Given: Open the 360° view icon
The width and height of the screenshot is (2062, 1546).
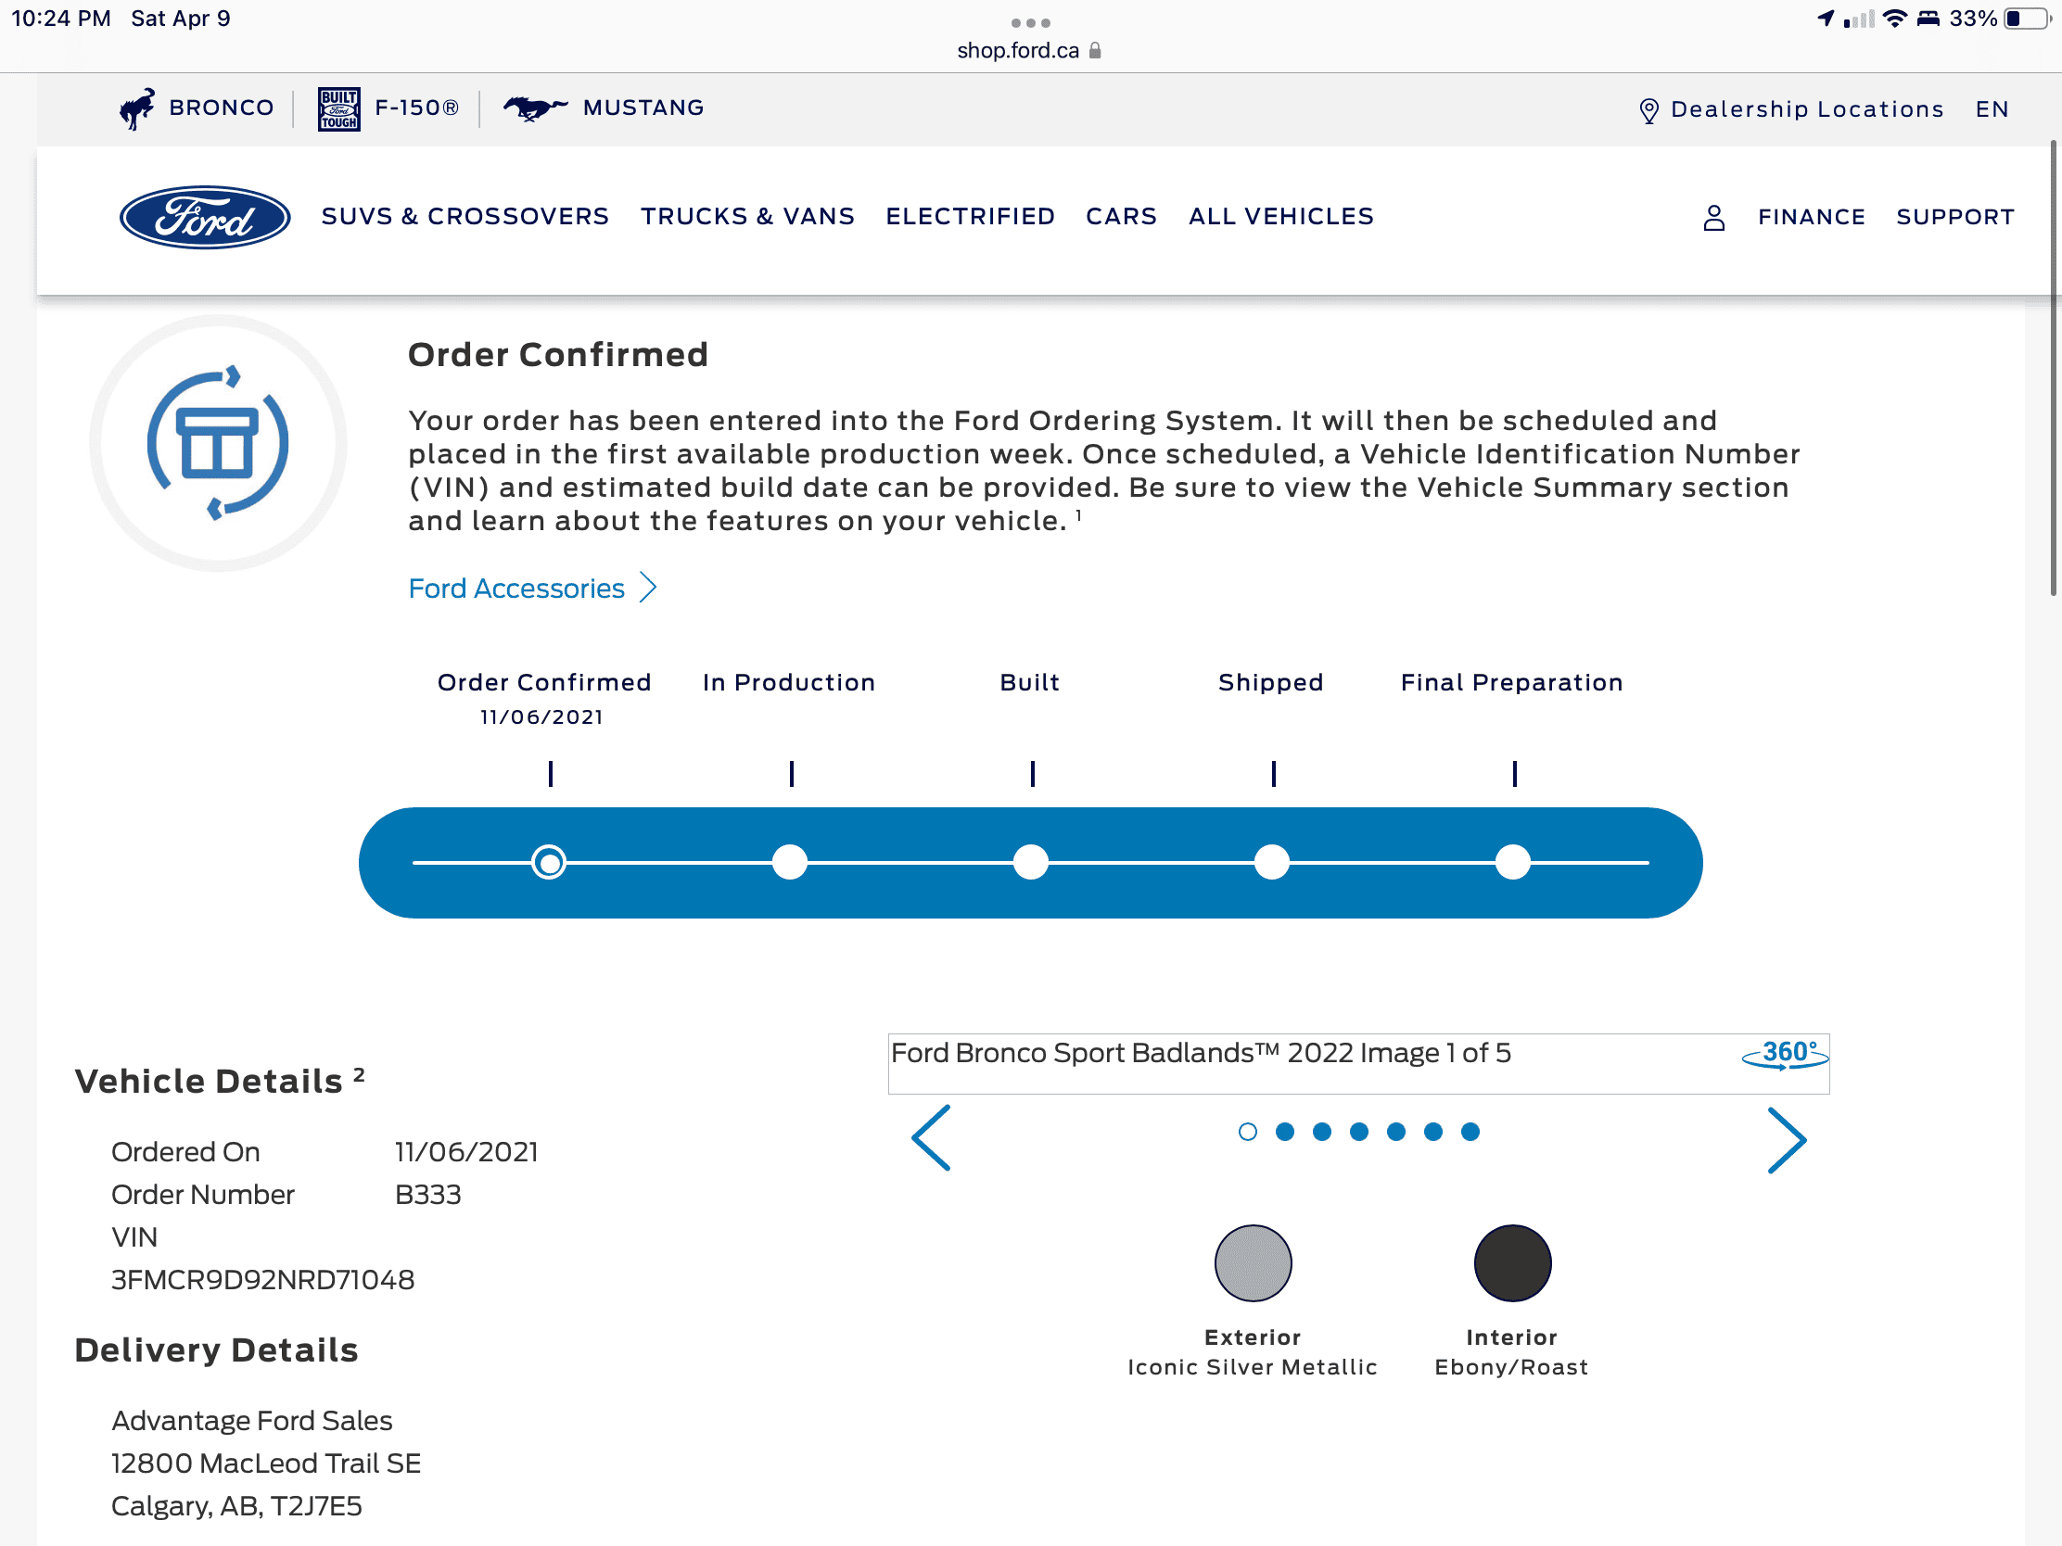Looking at the screenshot, I should [x=1784, y=1054].
